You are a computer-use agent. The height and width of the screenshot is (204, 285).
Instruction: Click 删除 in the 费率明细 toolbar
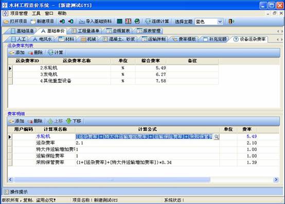tap(35, 121)
